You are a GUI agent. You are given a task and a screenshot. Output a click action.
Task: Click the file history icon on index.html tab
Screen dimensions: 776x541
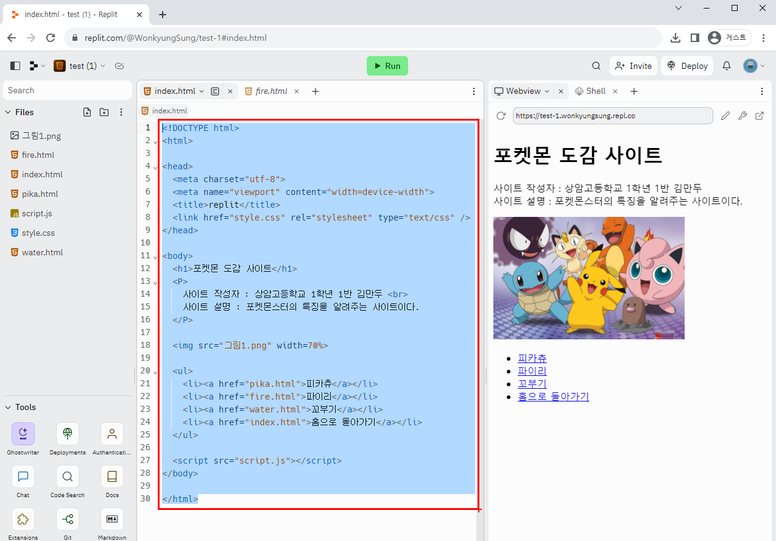[x=215, y=91]
